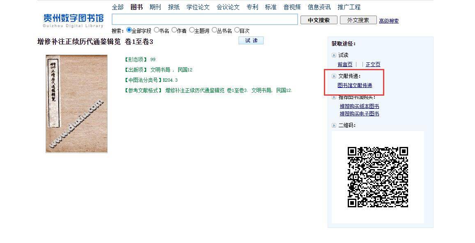Open the 图书馆文献传递 link

(x=355, y=85)
